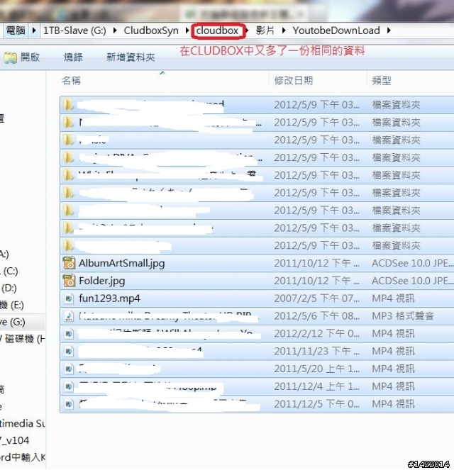This screenshot has width=454, height=470.
Task: Expand dropdown arrow after 電腦 in address bar
Action: click(34, 30)
